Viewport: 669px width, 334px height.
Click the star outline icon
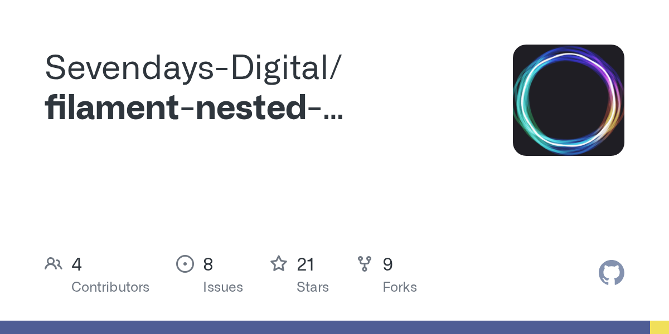tap(279, 263)
